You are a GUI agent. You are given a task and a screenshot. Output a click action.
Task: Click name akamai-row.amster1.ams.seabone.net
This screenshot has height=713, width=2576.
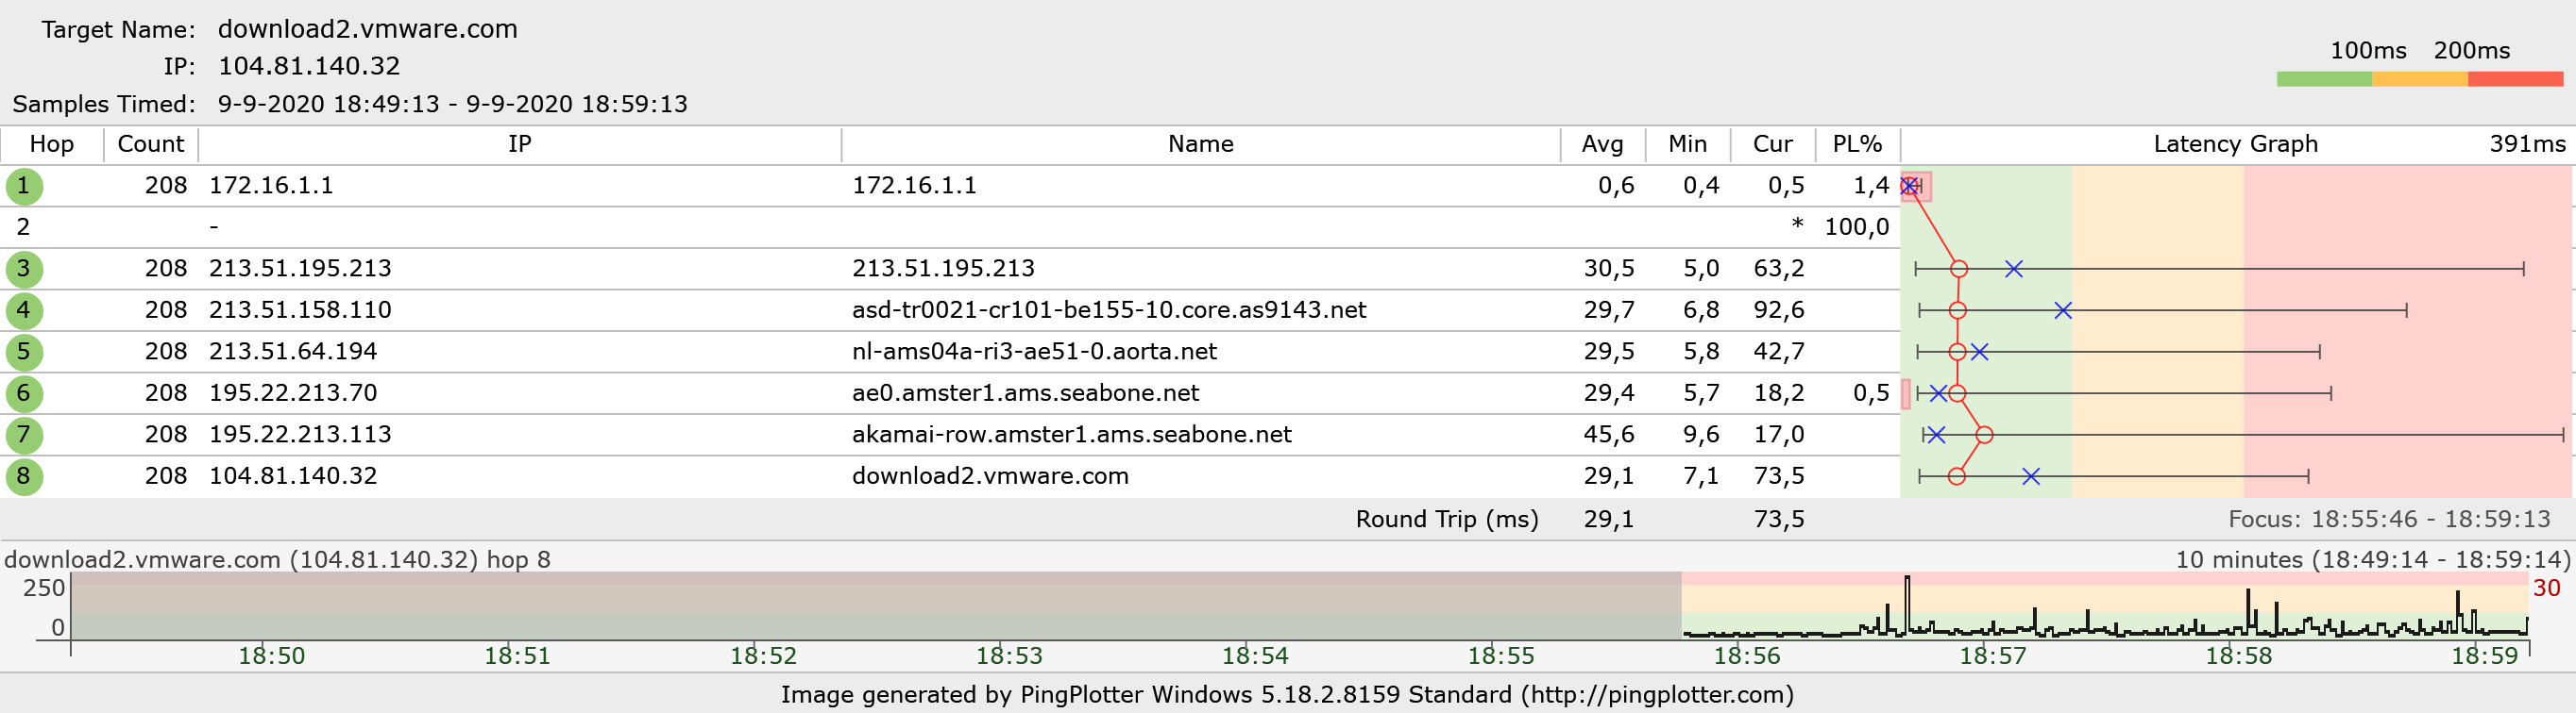pos(1072,436)
